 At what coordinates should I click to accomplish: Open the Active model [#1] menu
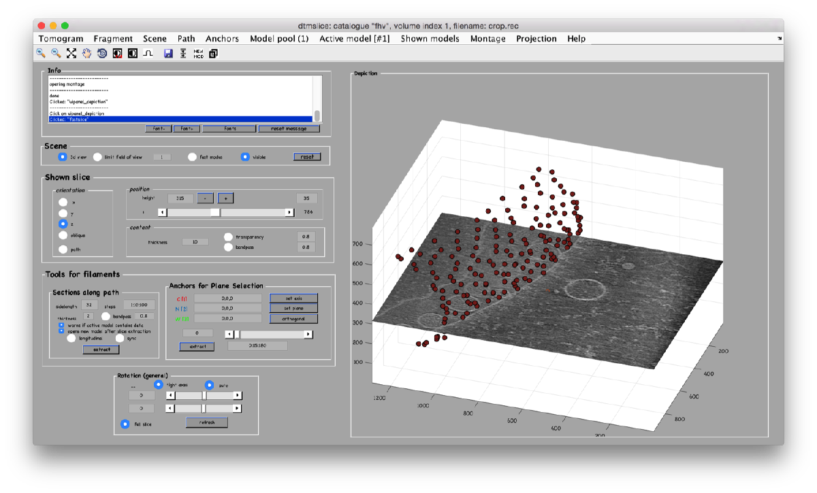point(355,39)
